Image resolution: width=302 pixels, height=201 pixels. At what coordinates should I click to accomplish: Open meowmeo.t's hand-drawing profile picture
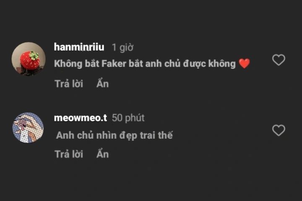click(x=28, y=128)
